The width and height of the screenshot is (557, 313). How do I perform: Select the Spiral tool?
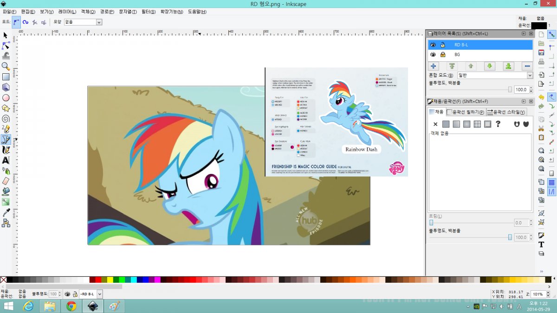[6, 119]
